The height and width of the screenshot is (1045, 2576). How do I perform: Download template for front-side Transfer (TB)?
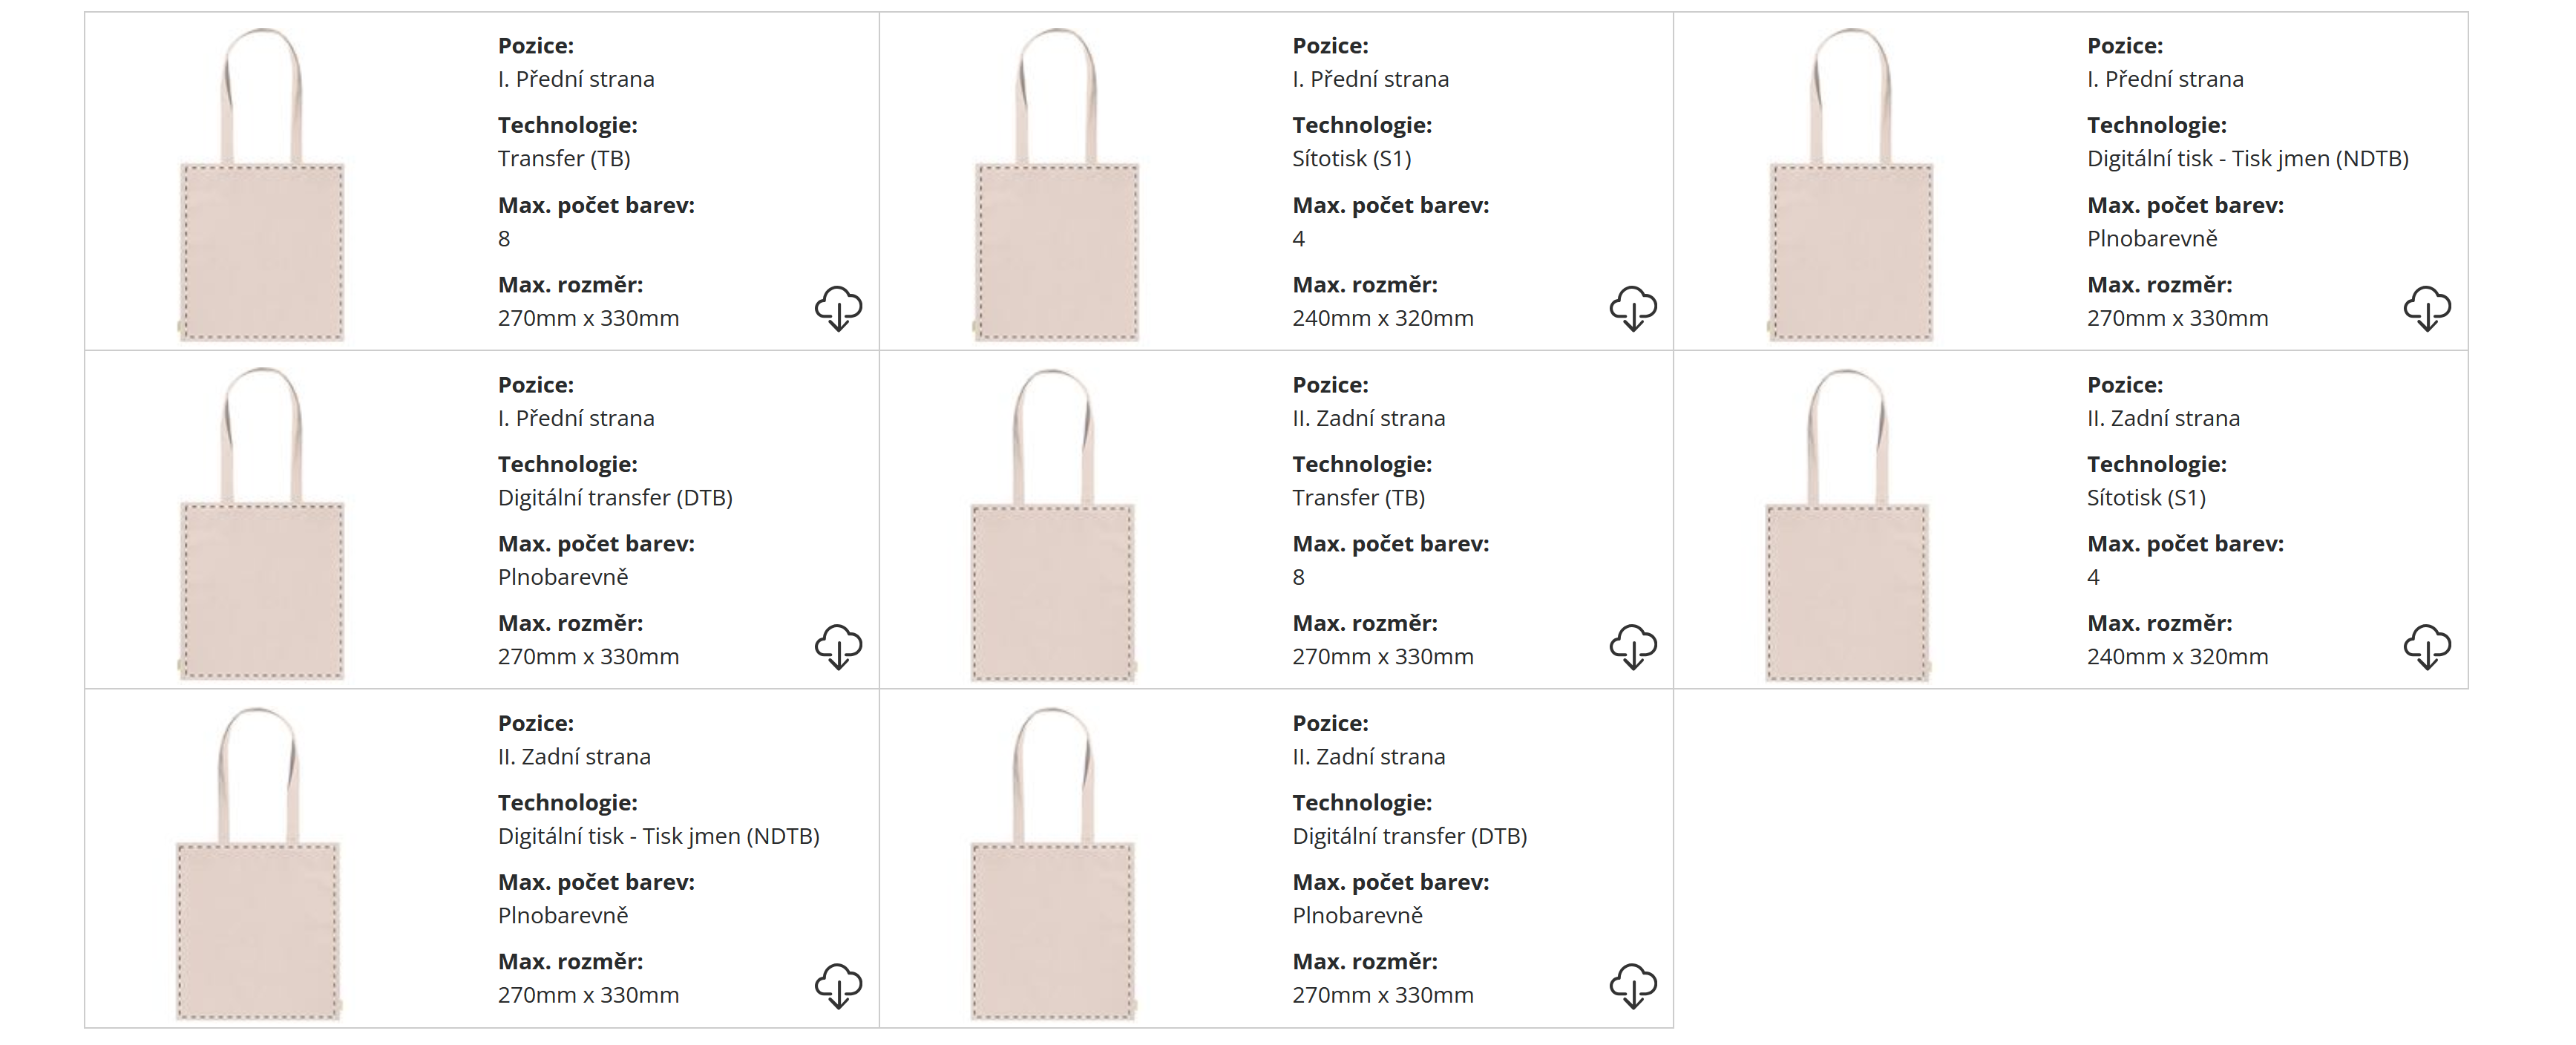[838, 307]
